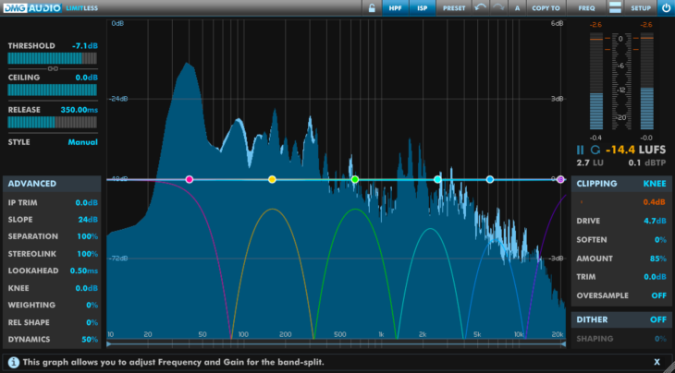This screenshot has height=373, width=675.
Task: Toggle the HPF high-pass filter button
Action: coord(395,7)
